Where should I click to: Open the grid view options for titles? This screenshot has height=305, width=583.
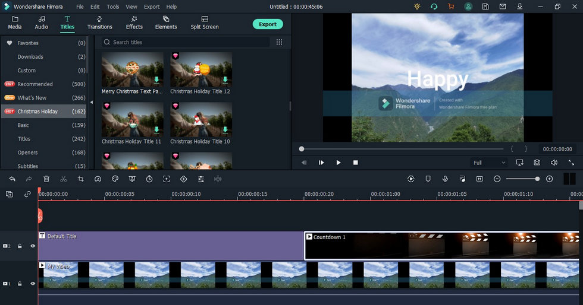click(x=279, y=42)
